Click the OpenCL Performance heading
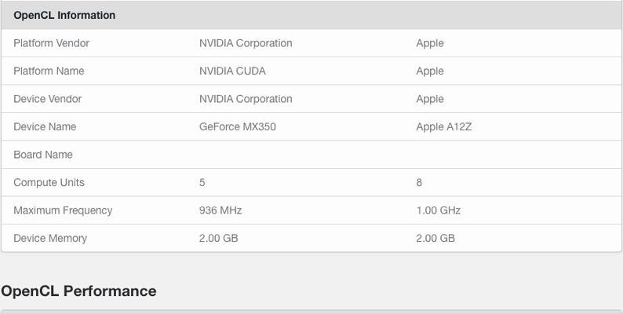 [x=78, y=291]
